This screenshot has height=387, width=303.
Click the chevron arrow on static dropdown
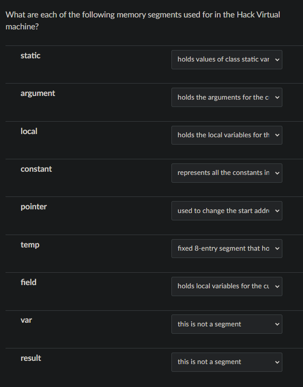pos(277,60)
